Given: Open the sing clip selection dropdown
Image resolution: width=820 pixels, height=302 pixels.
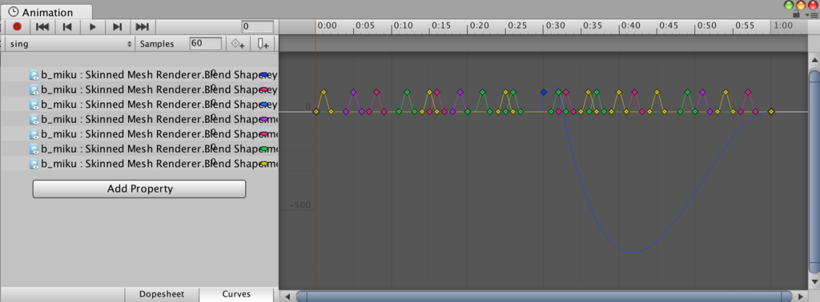Looking at the screenshot, I should (x=71, y=44).
